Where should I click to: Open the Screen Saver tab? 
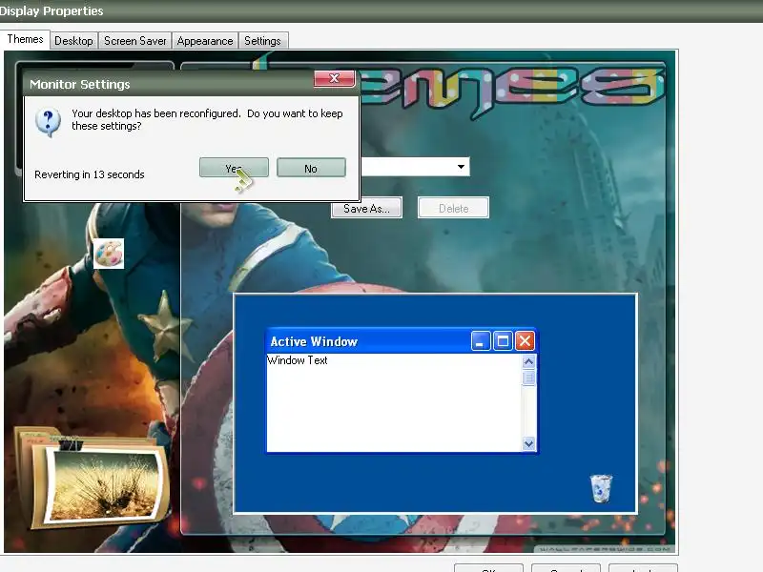point(135,41)
